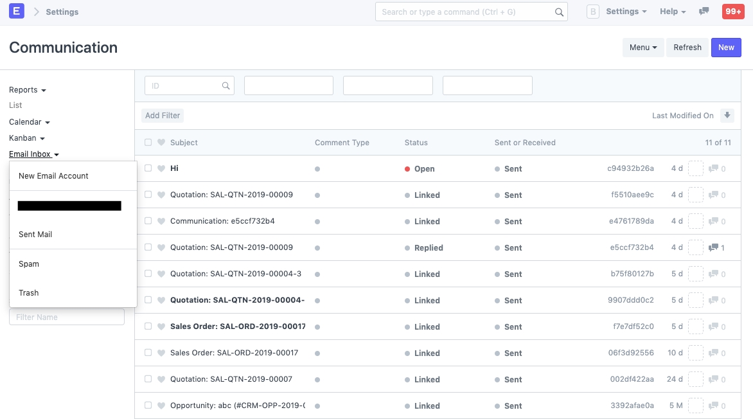This screenshot has width=753, height=419.
Task: Check the box for Communication: e5ccf732b4
Action: [x=148, y=221]
